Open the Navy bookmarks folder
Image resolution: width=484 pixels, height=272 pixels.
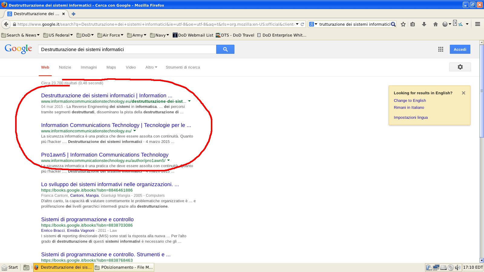[x=159, y=35]
